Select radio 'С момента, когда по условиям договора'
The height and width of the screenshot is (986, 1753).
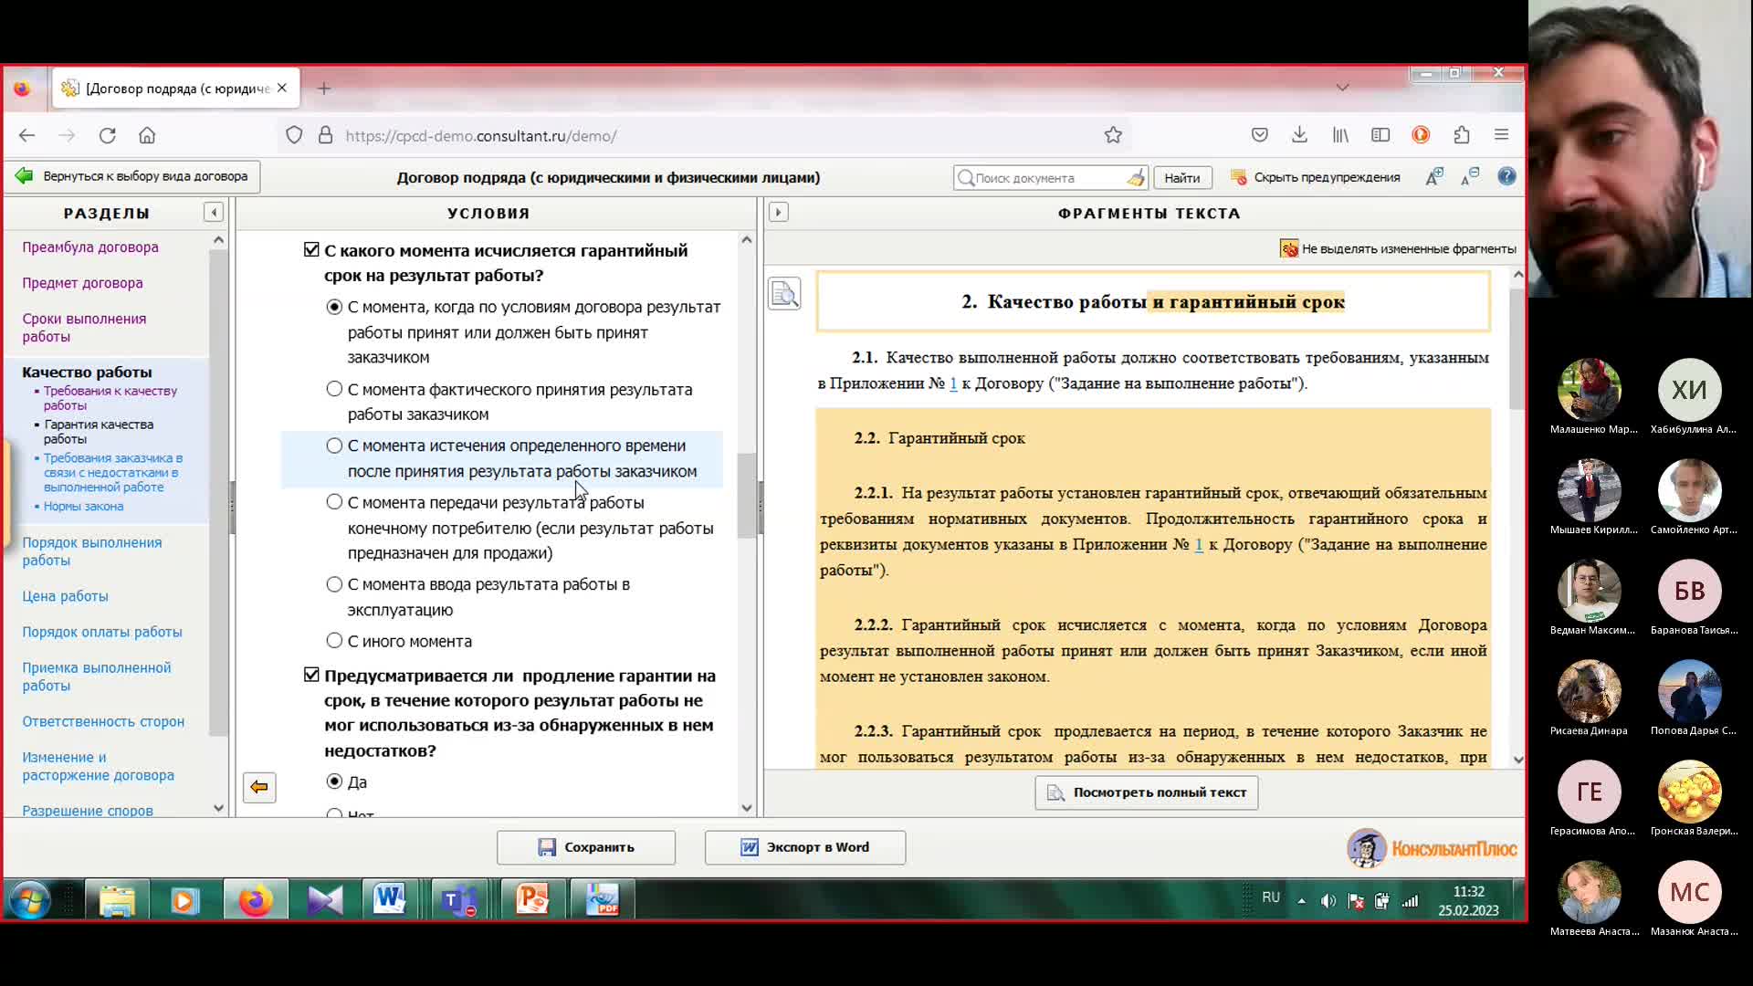click(x=334, y=308)
